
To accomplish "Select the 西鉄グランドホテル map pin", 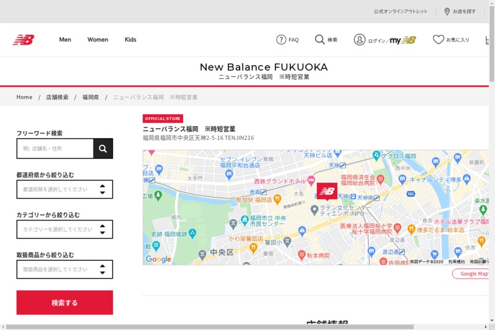I will click(311, 180).
